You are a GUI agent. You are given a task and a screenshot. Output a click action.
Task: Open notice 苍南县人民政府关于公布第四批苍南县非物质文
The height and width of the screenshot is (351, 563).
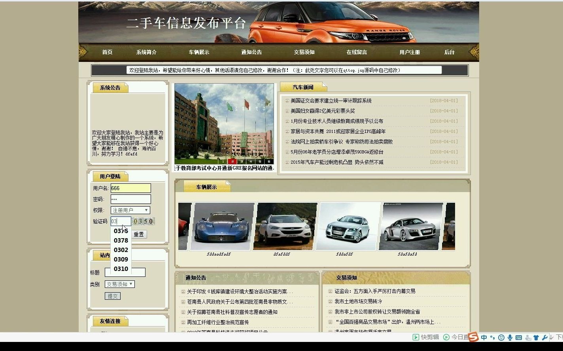(240, 302)
